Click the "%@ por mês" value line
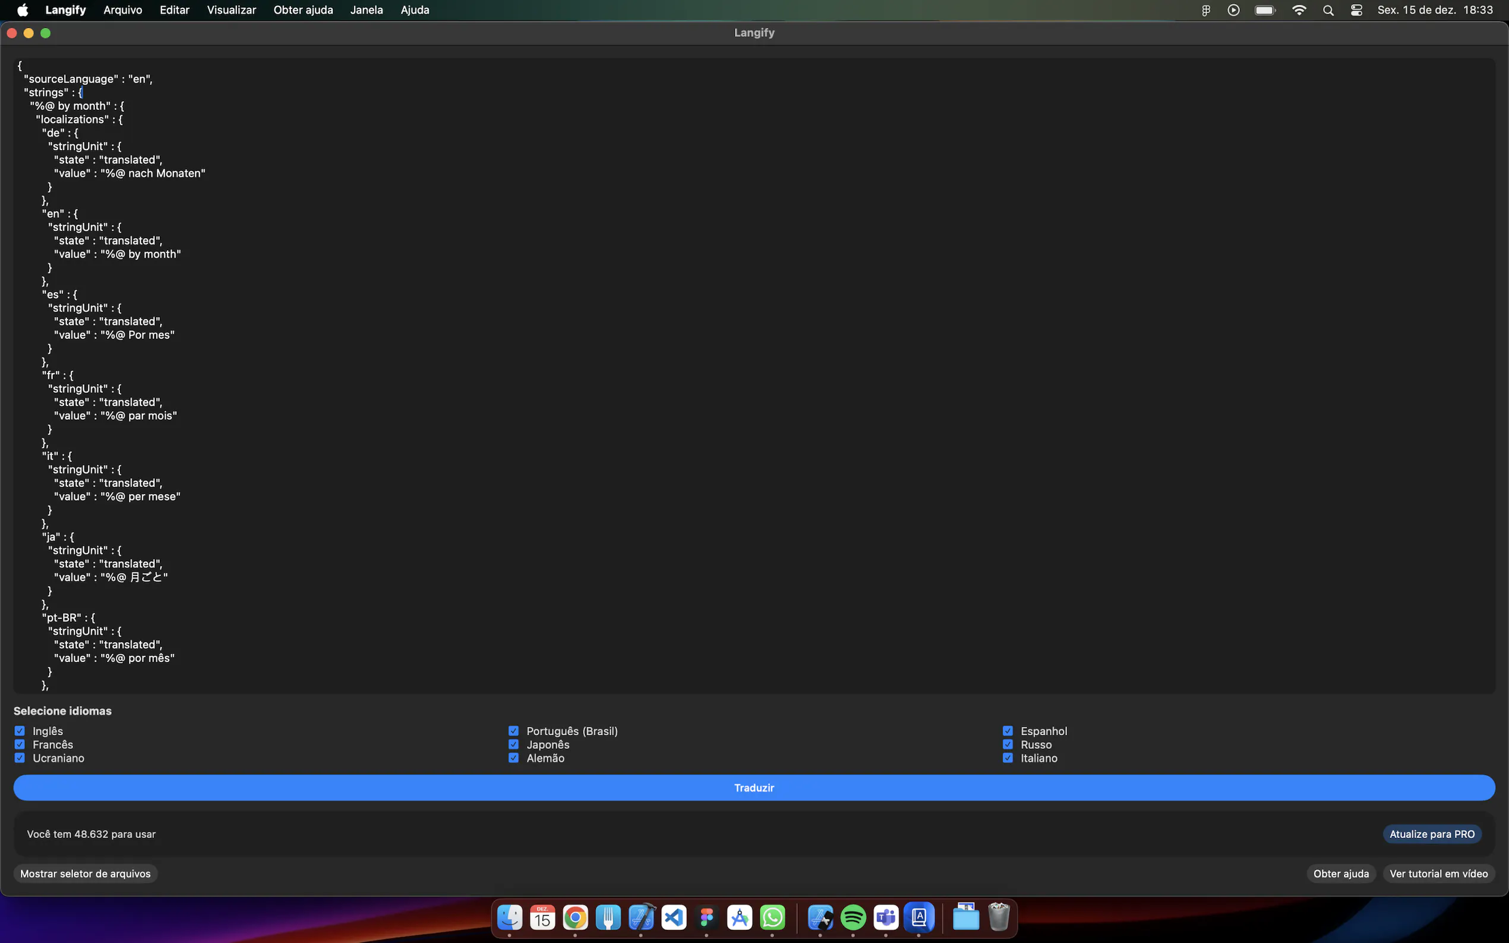Screen dimensions: 1509x943 pyautogui.click(x=114, y=659)
